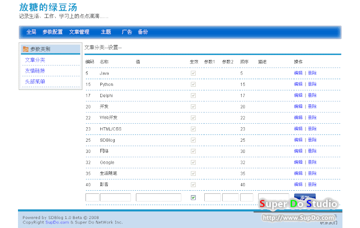Viewport: 360px width, 228px height.
Task: Delete the 网络 category row
Action: [312, 151]
